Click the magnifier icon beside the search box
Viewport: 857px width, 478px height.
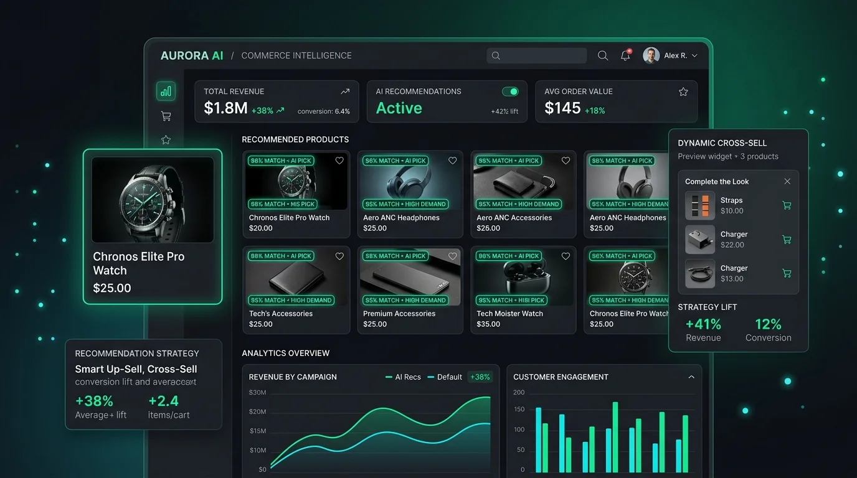coord(603,55)
